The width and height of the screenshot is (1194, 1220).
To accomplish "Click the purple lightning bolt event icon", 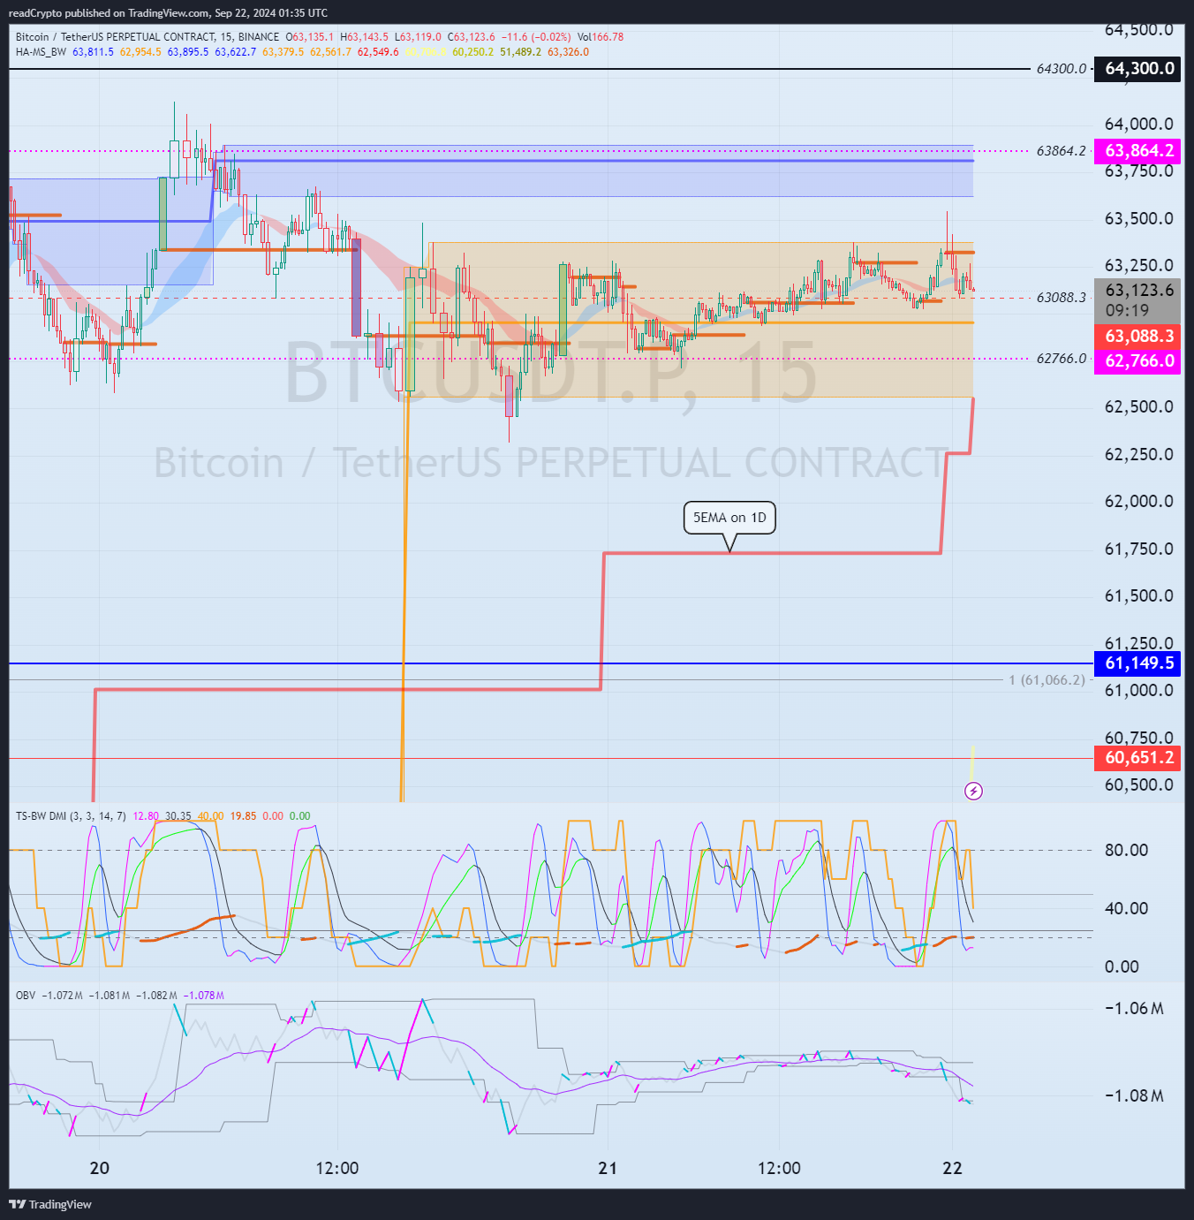I will point(973,791).
